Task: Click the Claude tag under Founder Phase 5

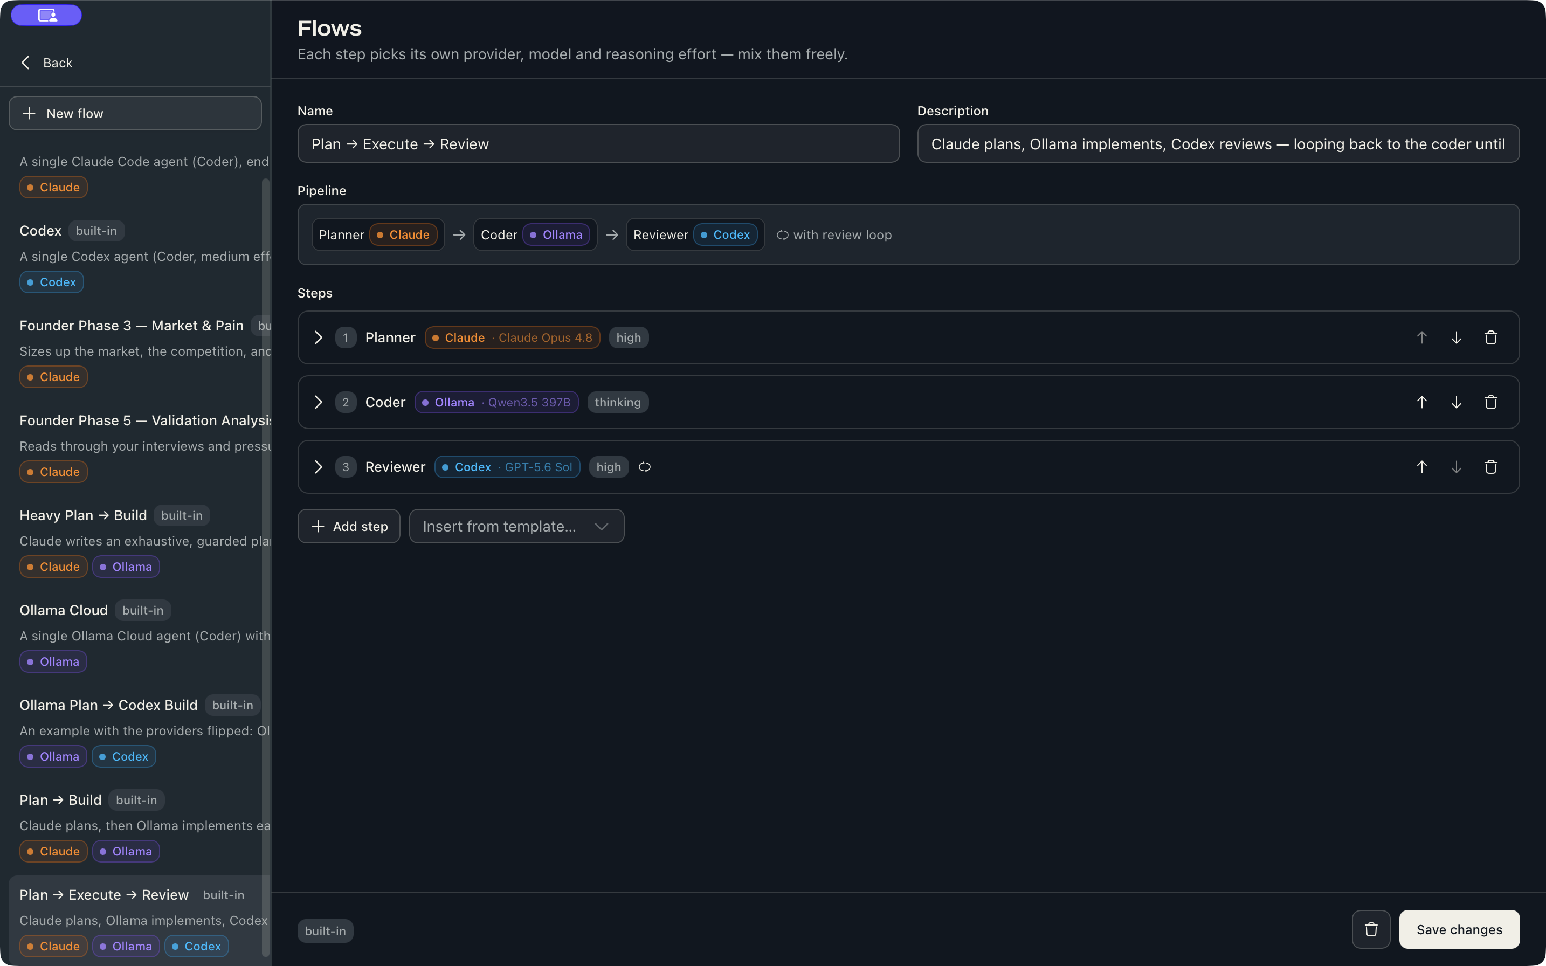Action: (53, 472)
